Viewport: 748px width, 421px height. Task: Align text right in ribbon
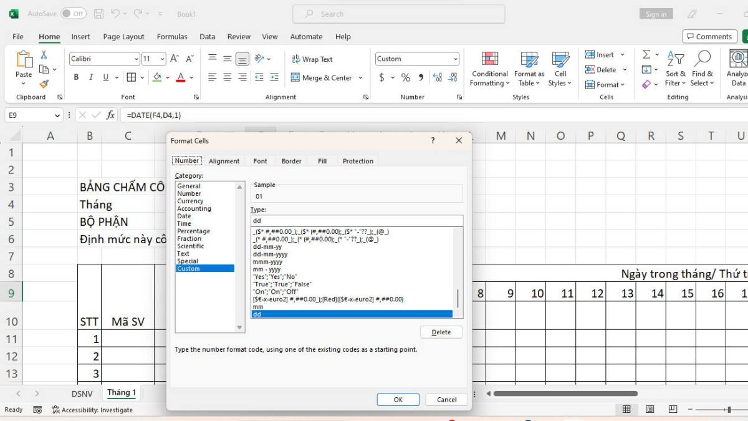242,77
